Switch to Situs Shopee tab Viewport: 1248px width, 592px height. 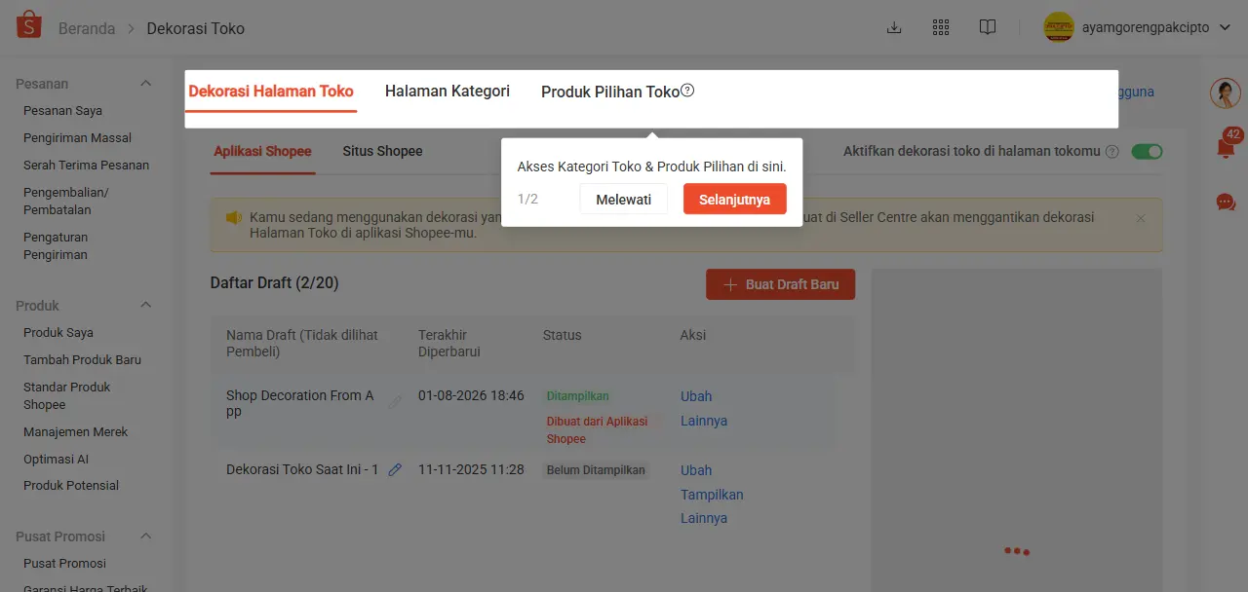point(383,151)
